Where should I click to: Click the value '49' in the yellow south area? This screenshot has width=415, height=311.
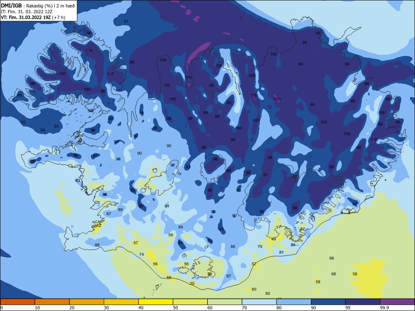click(273, 239)
